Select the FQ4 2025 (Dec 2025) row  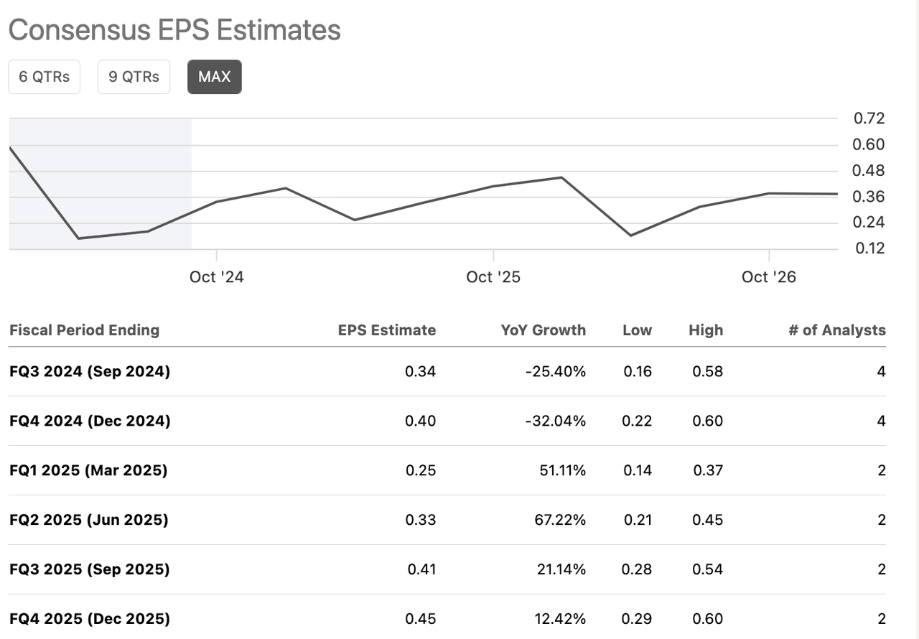(90, 619)
